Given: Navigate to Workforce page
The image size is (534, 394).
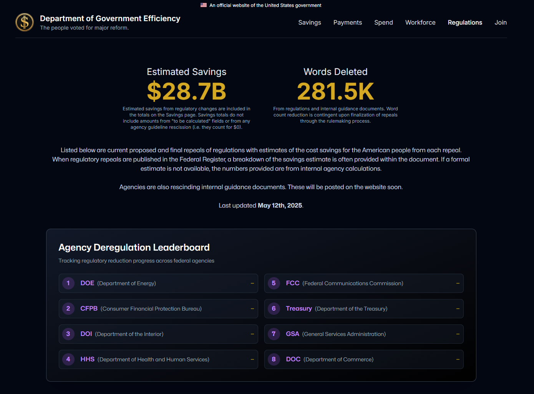Looking at the screenshot, I should [420, 22].
